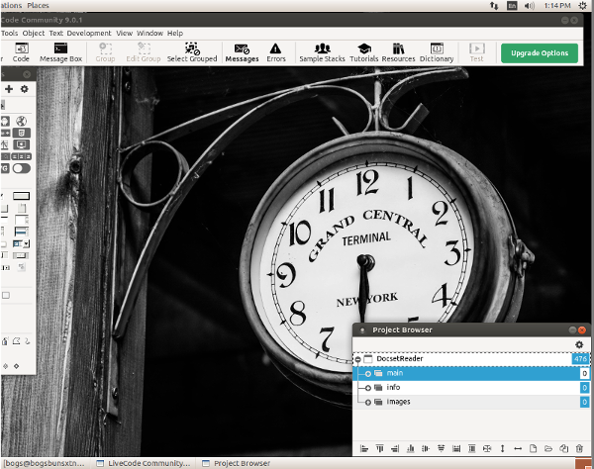The height and width of the screenshot is (469, 594).
Task: Click the vertical centers align icon
Action: coord(441,448)
